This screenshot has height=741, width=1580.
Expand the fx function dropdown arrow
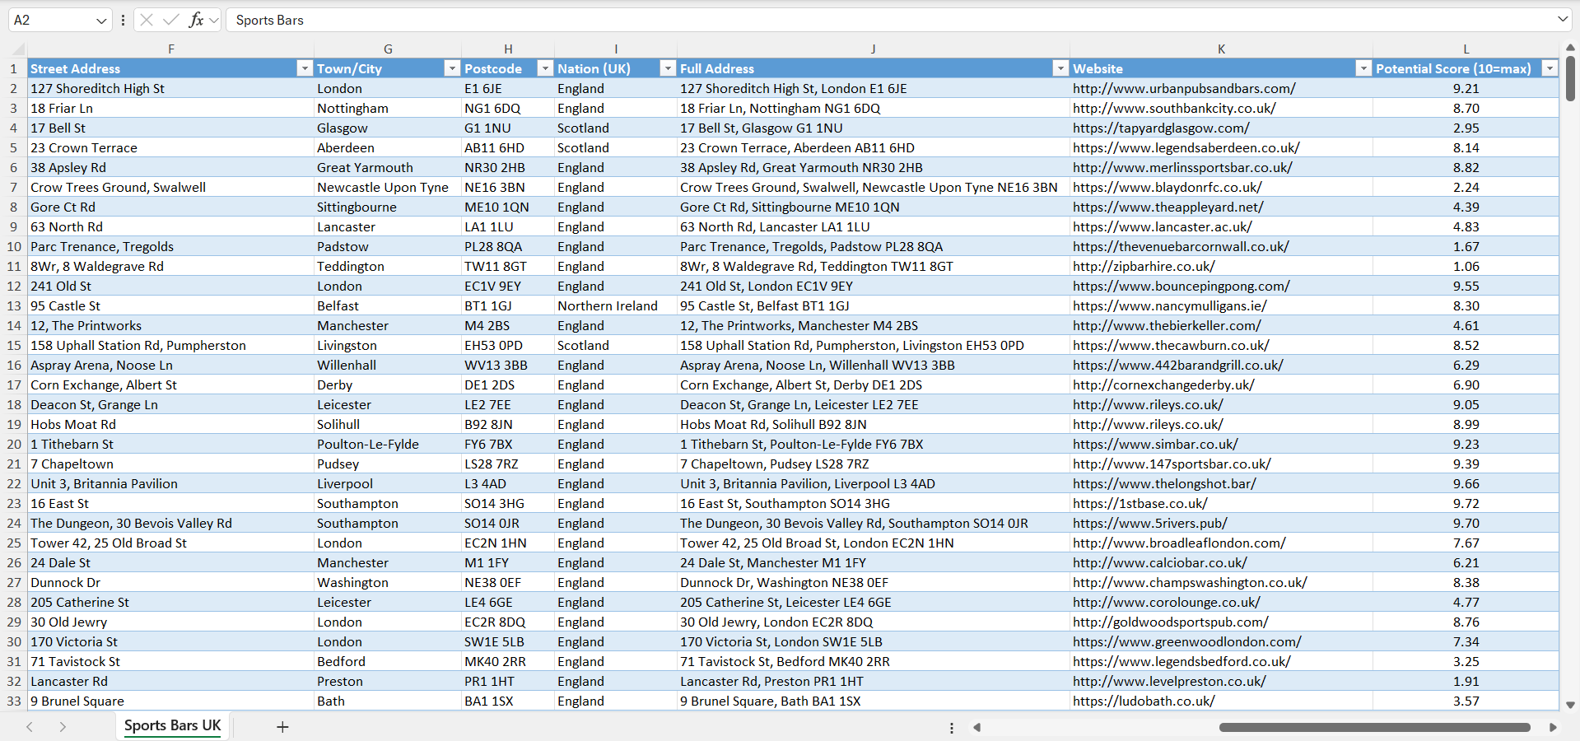pos(214,21)
